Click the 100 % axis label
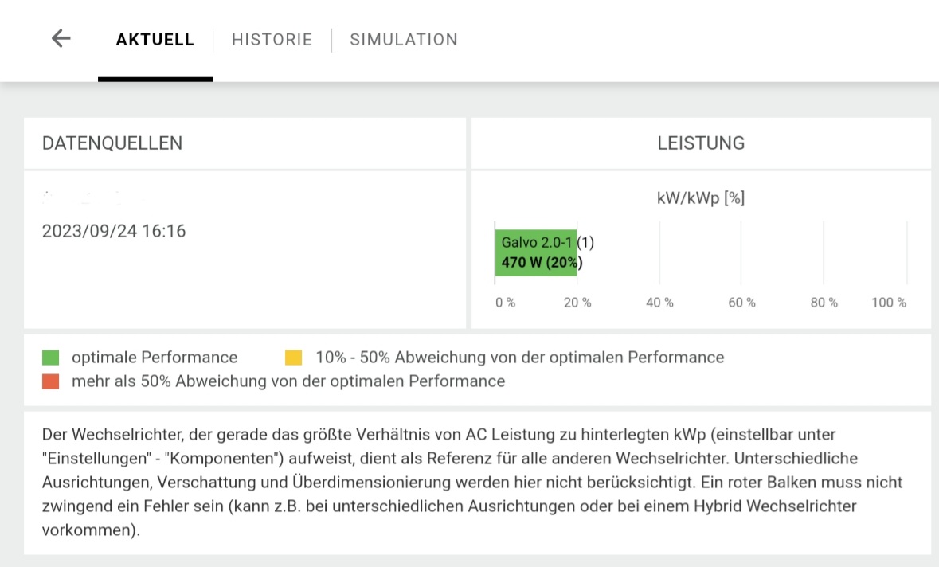 889,303
